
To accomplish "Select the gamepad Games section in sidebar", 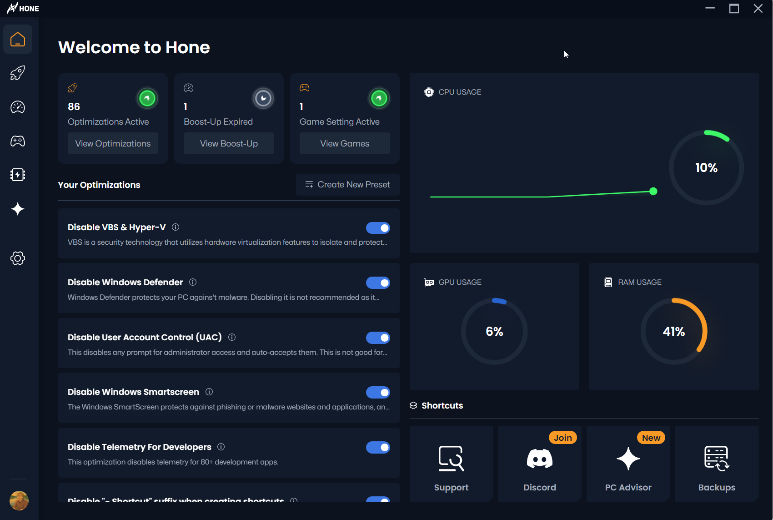I will pos(17,141).
